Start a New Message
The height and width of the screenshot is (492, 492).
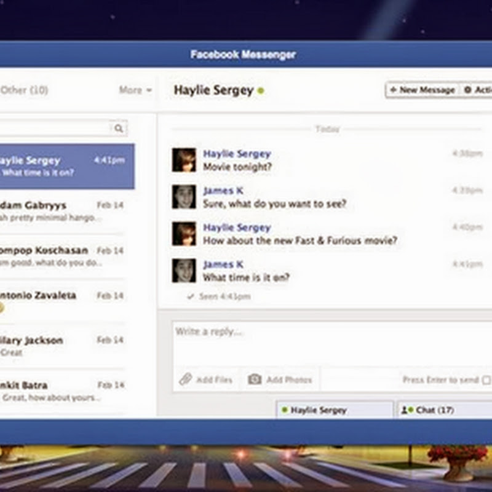click(x=422, y=90)
